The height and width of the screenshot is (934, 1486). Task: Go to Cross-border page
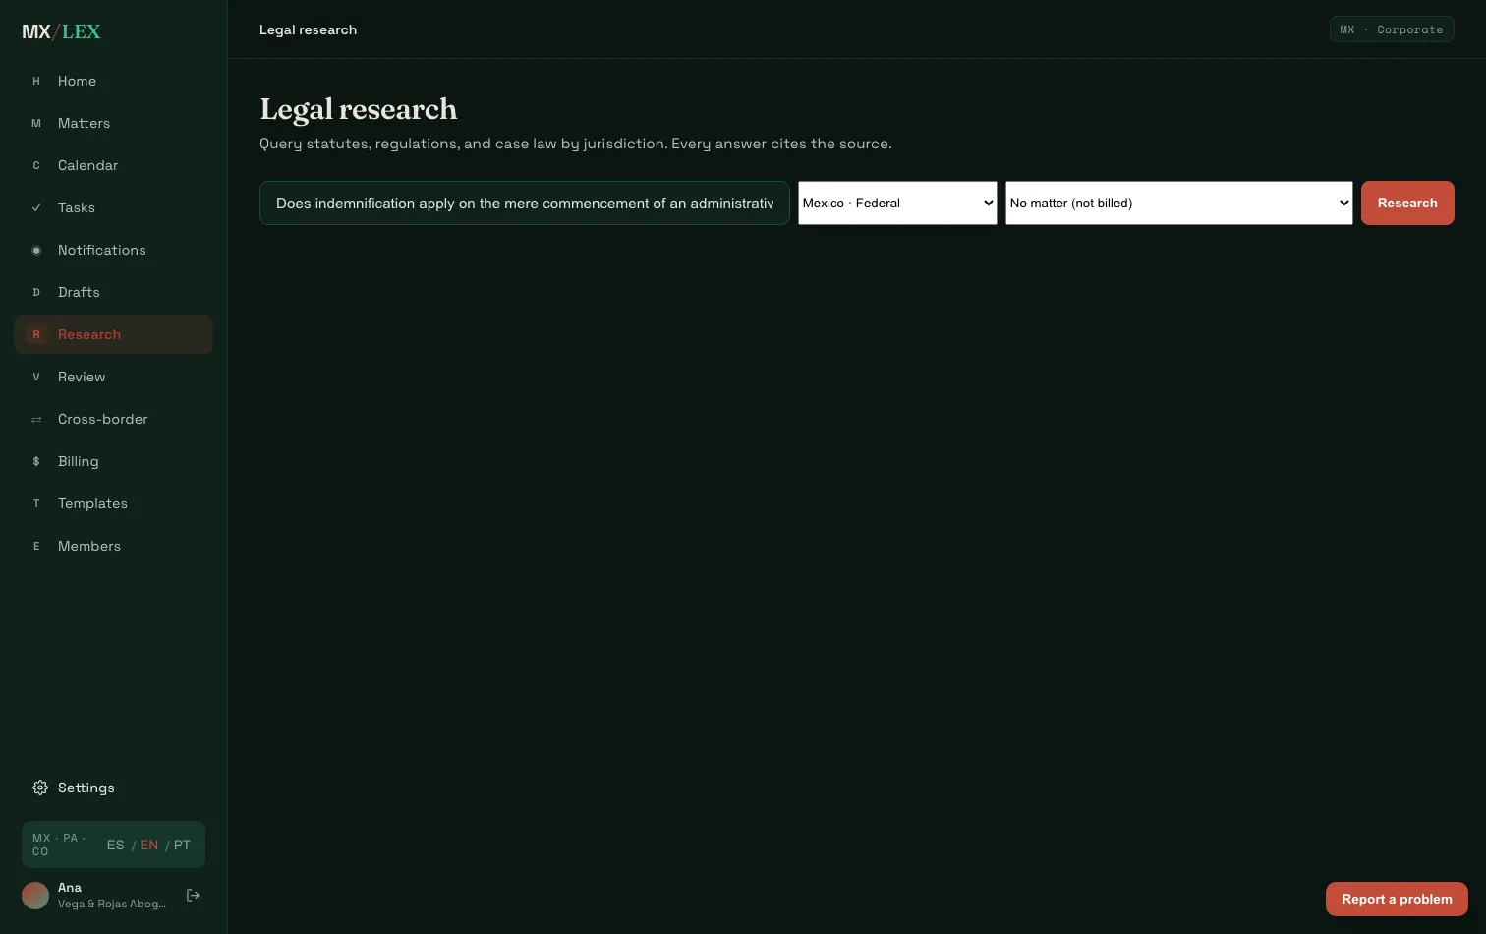(x=113, y=419)
